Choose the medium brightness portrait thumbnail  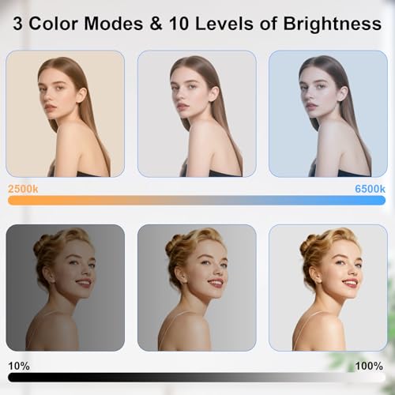pyautogui.click(x=197, y=288)
